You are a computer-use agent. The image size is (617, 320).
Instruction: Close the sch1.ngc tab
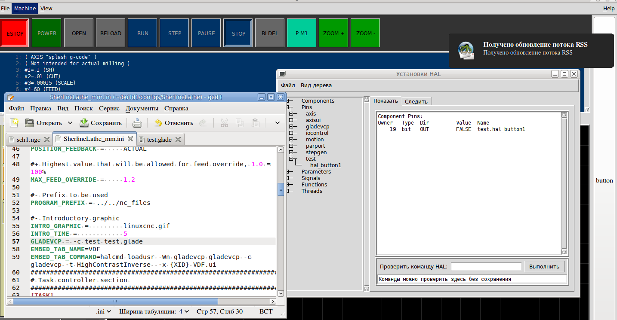click(x=47, y=140)
